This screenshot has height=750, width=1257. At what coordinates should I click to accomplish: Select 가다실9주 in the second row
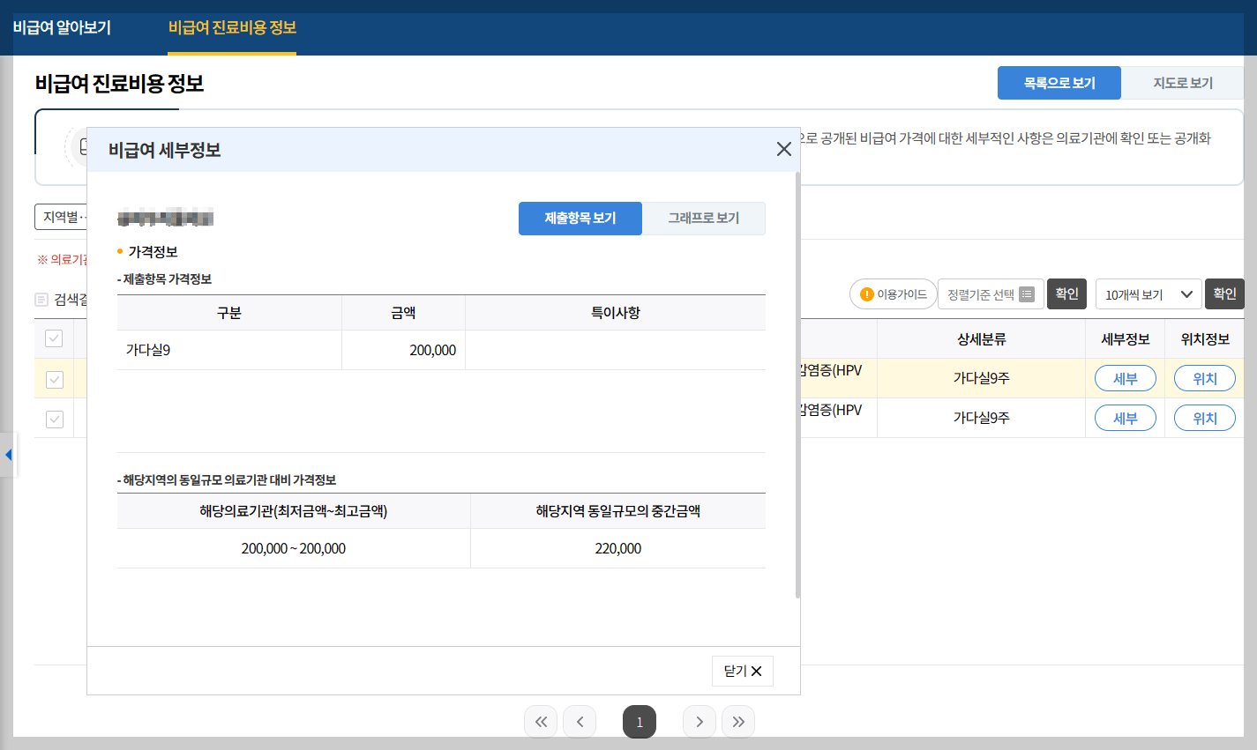(981, 418)
